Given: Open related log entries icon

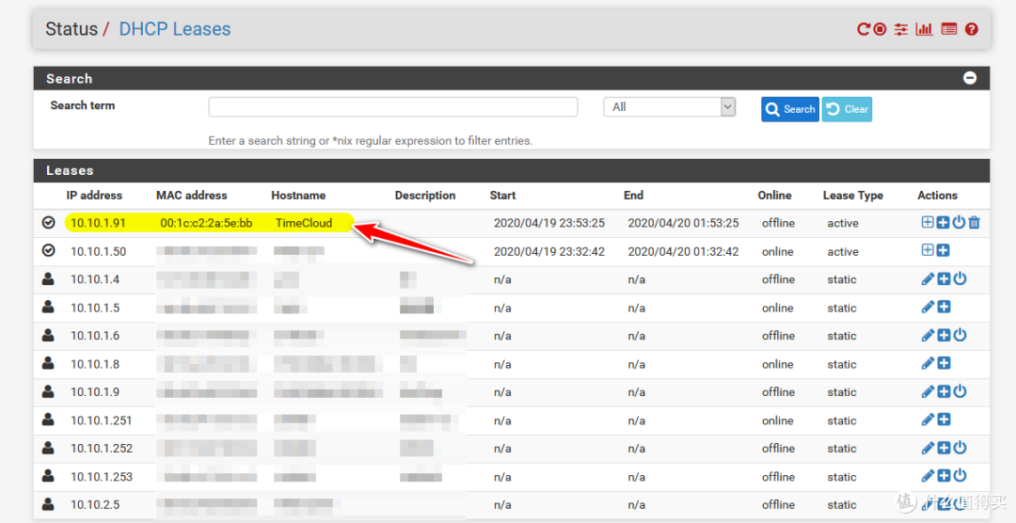Looking at the screenshot, I should pyautogui.click(x=948, y=29).
